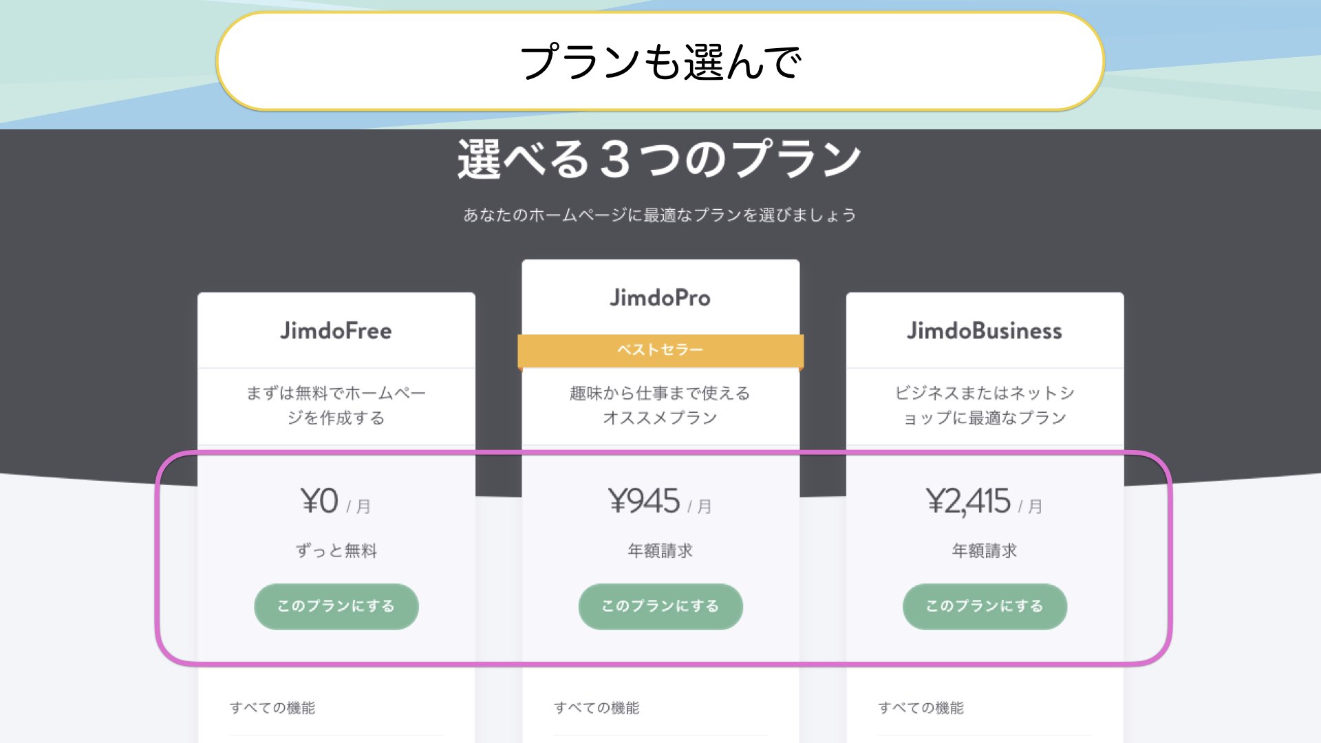Click the JimdoPro 'このプランにする' button

(660, 606)
